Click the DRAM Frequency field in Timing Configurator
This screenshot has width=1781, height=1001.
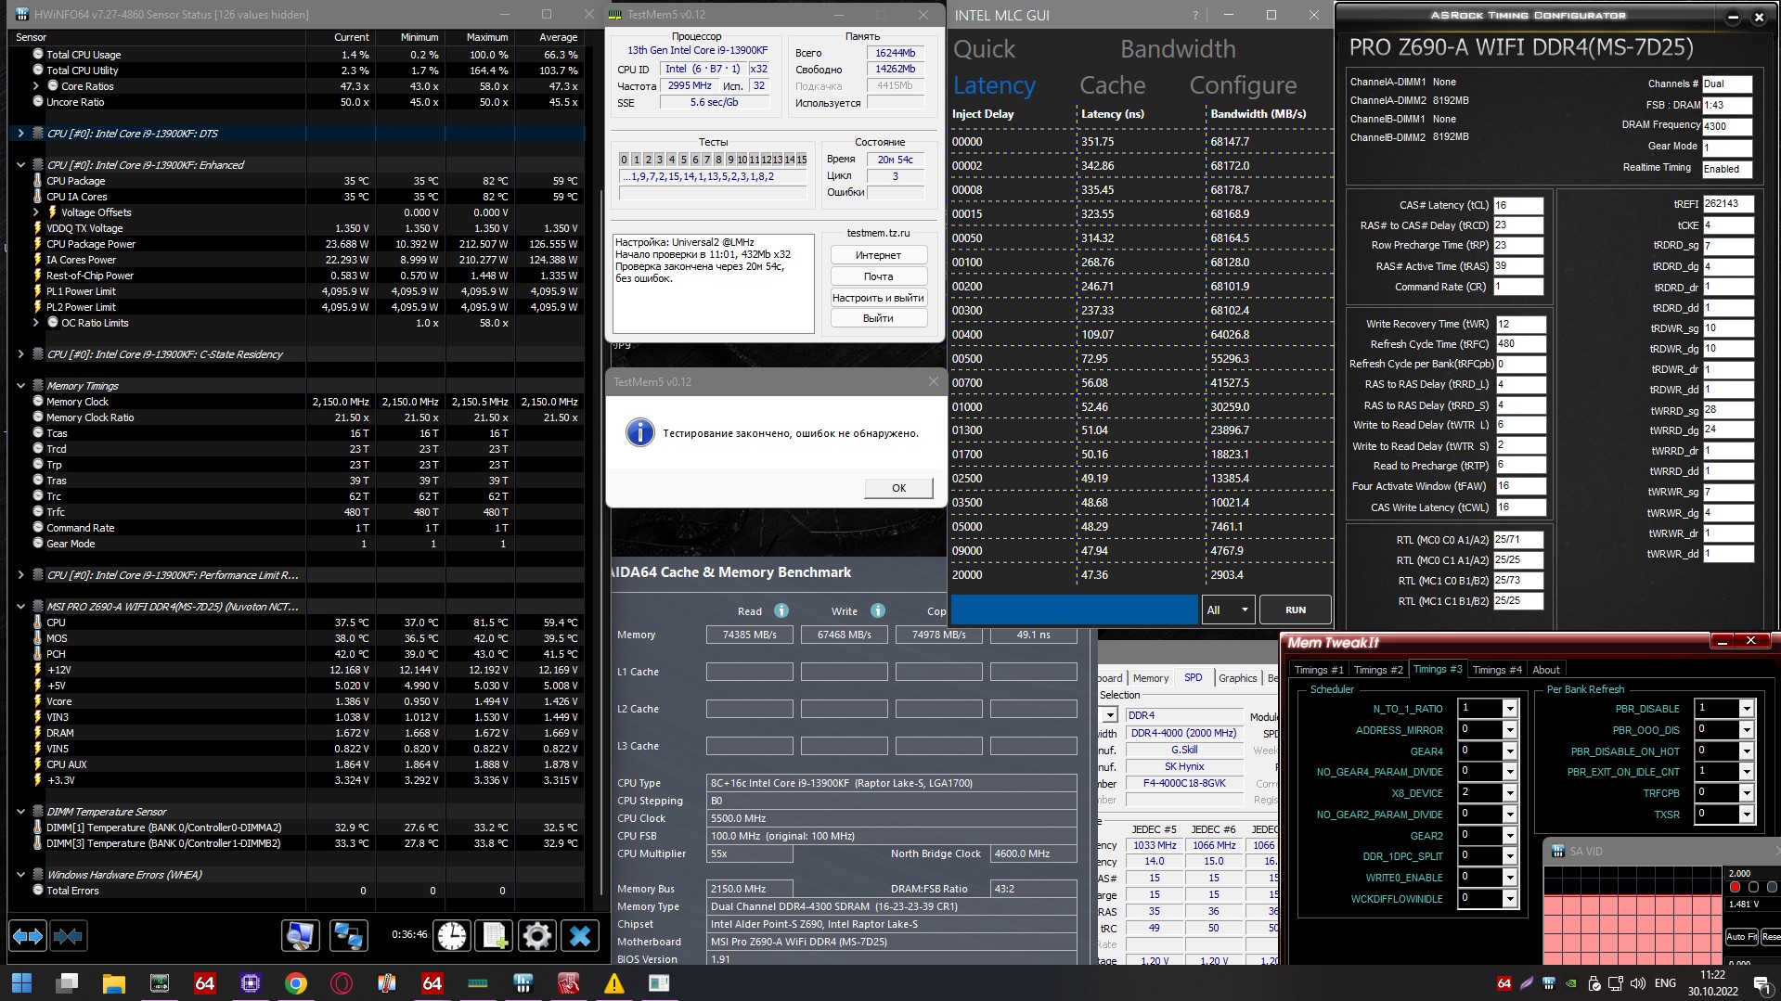[1727, 126]
